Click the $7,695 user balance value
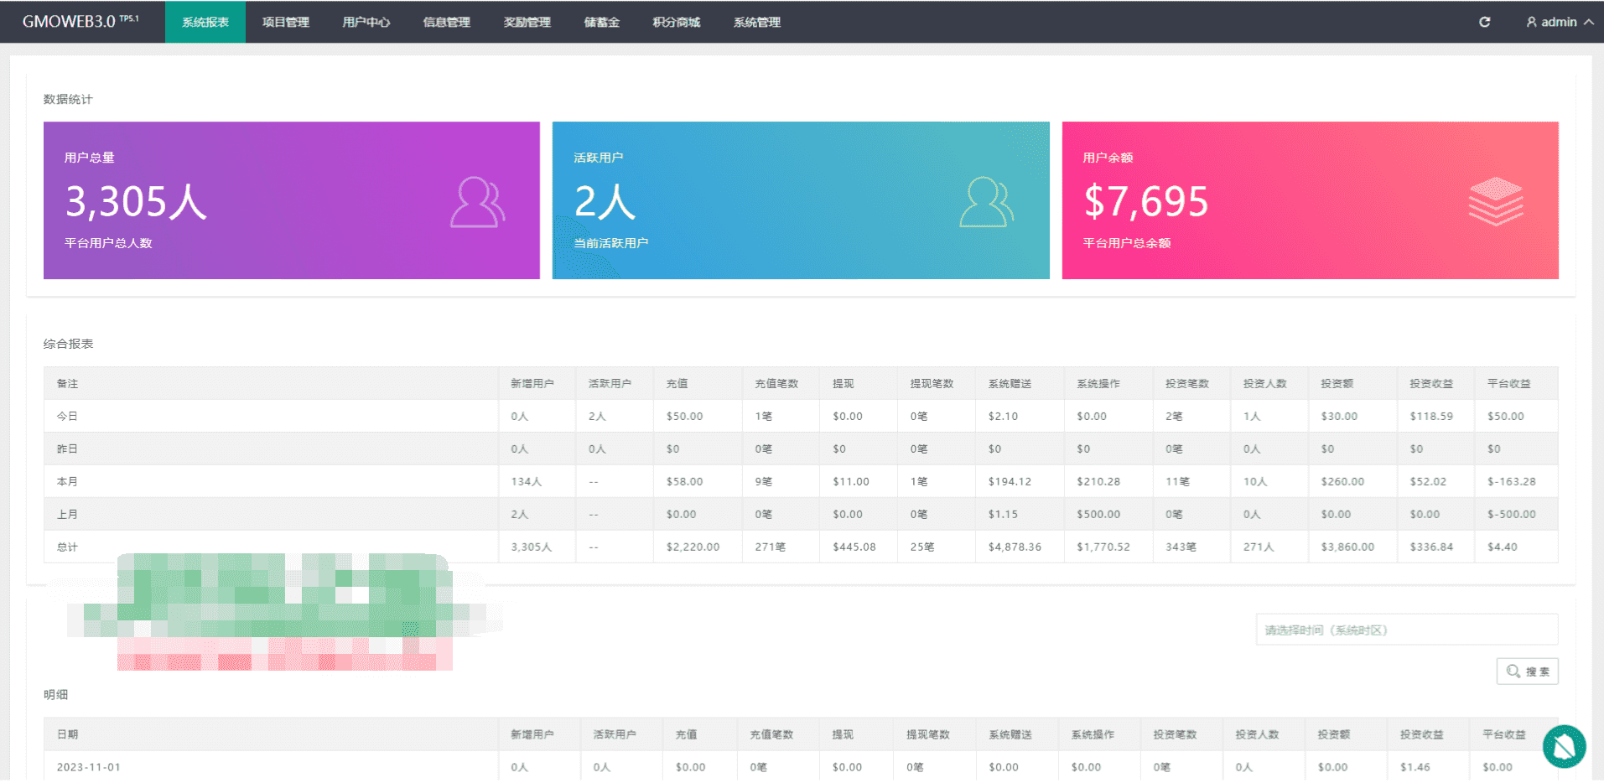The height and width of the screenshot is (783, 1604). coord(1145,202)
